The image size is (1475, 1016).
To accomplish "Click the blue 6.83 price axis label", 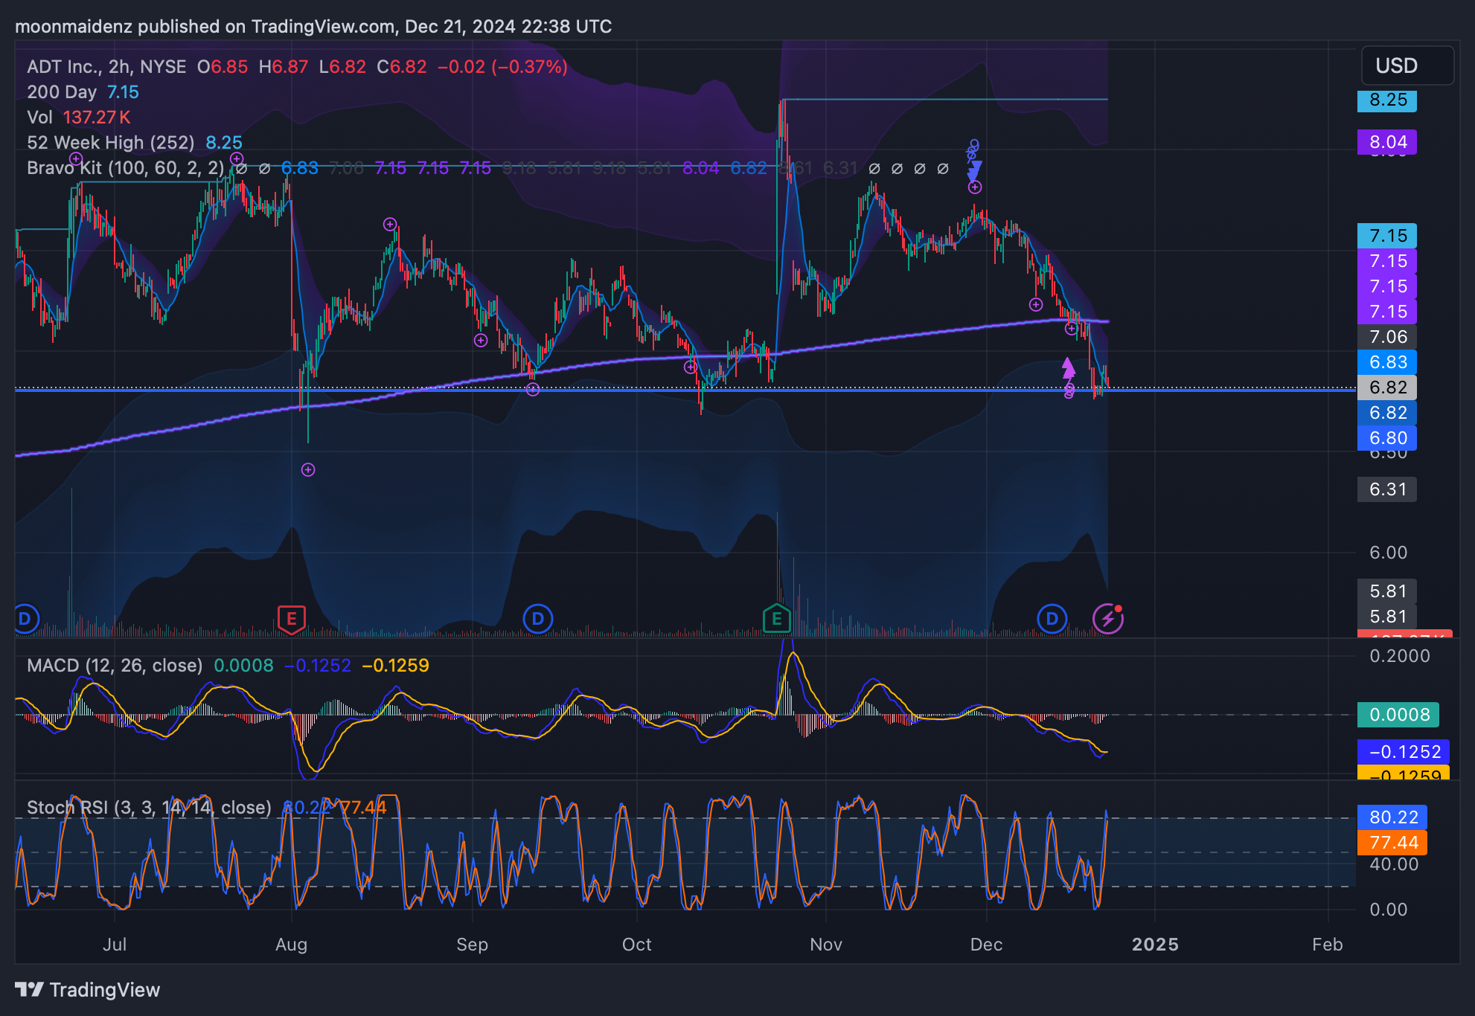I will (x=1387, y=362).
